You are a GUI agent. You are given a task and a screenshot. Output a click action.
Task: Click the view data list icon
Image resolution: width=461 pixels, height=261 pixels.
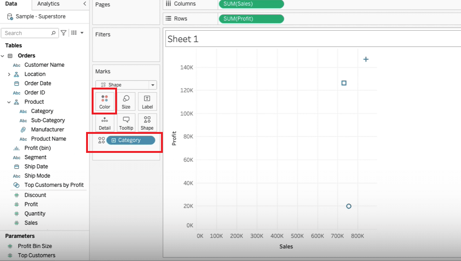pyautogui.click(x=74, y=33)
